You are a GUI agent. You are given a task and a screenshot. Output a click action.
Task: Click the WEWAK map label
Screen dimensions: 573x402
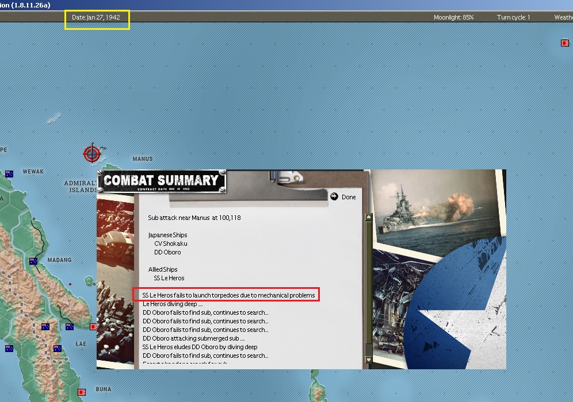(x=33, y=172)
